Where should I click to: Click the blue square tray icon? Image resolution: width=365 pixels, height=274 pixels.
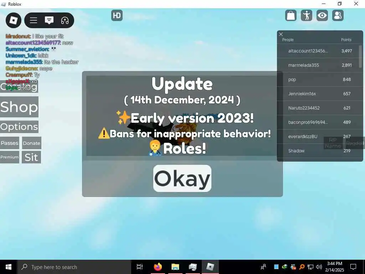pyautogui.click(x=276, y=267)
